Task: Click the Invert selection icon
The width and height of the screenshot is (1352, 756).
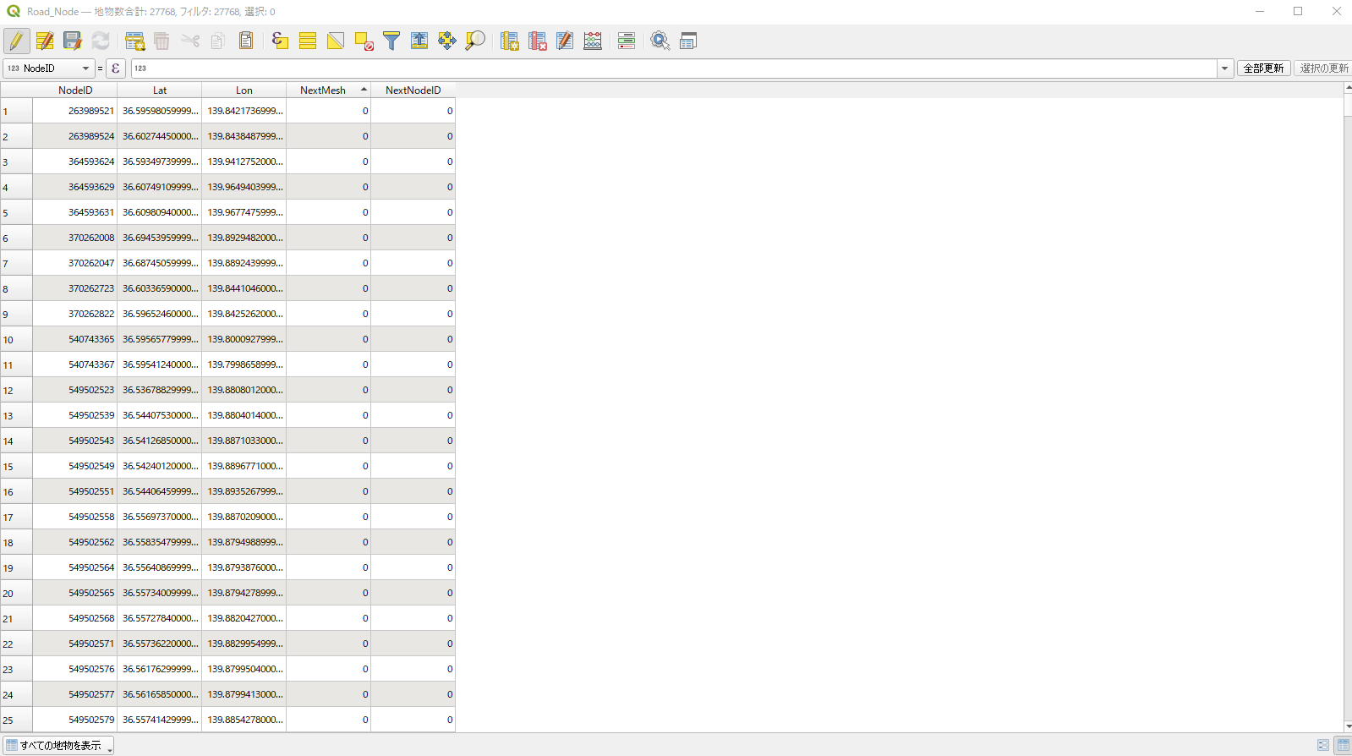Action: (336, 41)
